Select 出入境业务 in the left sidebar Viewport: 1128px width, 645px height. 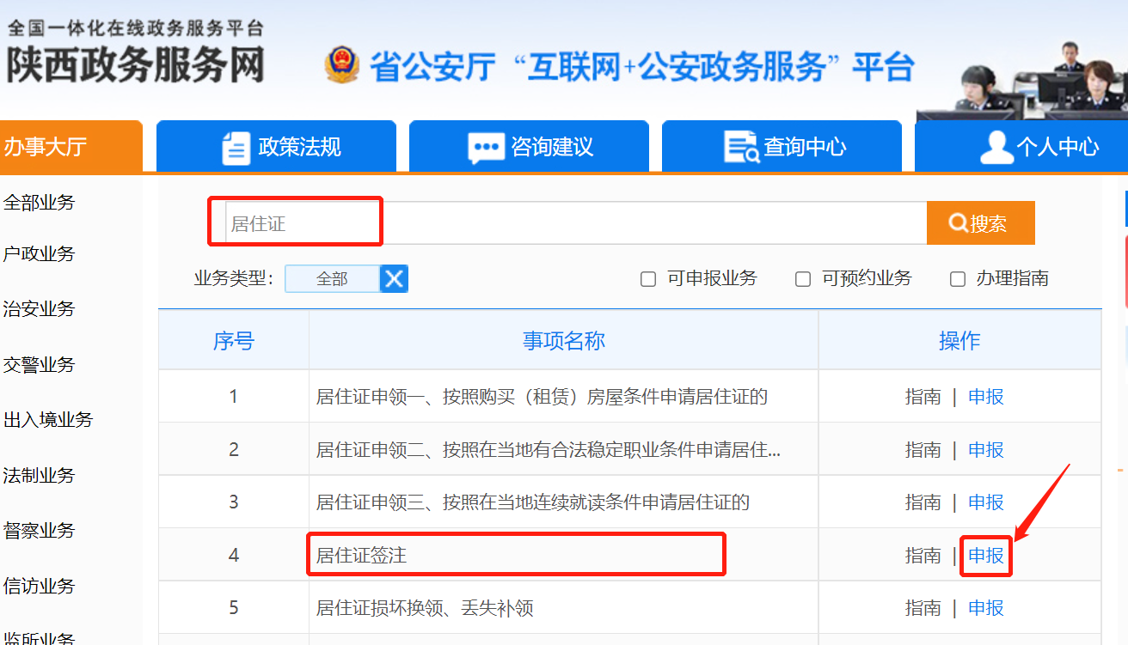click(x=48, y=420)
